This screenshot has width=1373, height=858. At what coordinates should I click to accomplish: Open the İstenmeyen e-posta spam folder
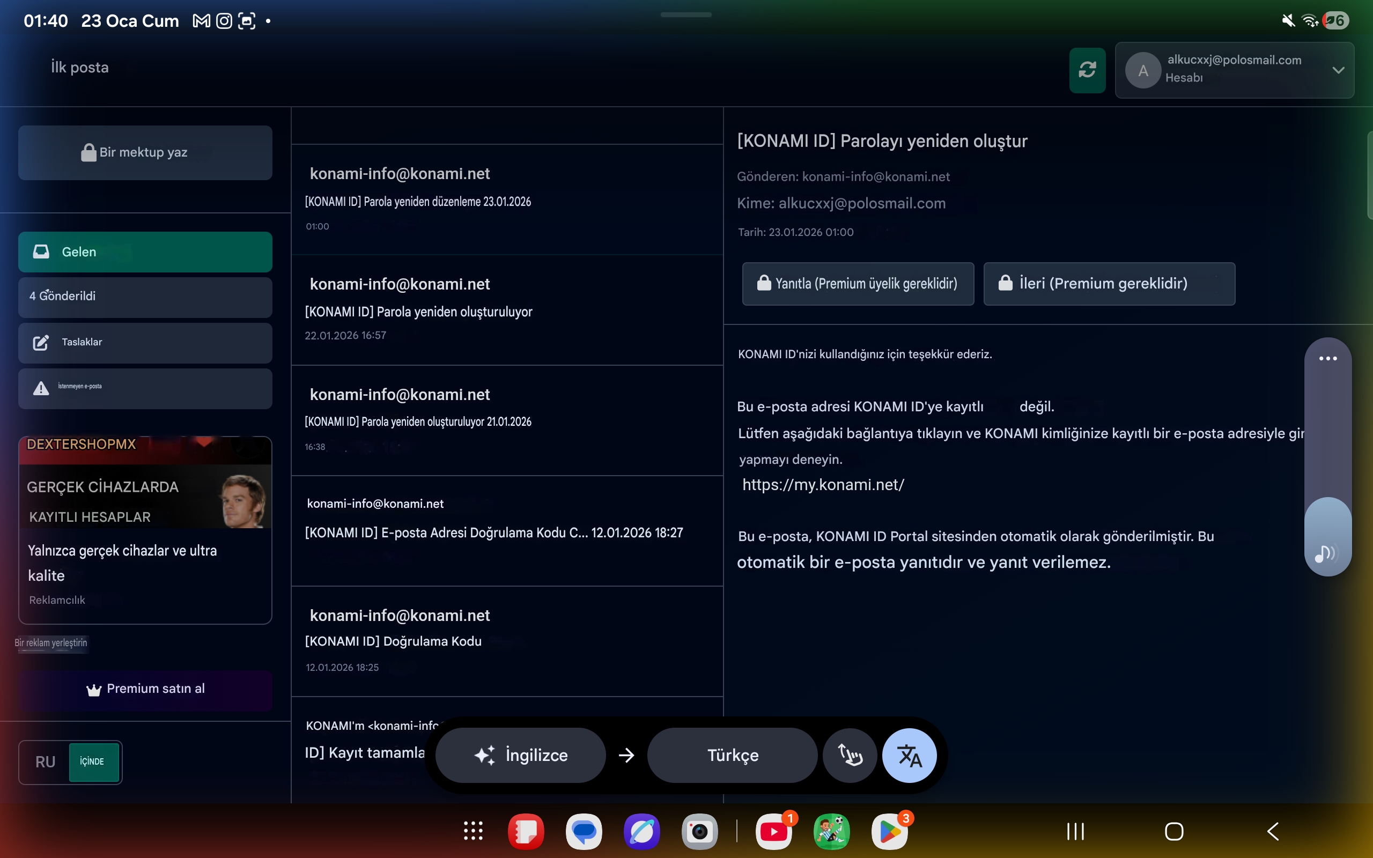click(x=145, y=389)
